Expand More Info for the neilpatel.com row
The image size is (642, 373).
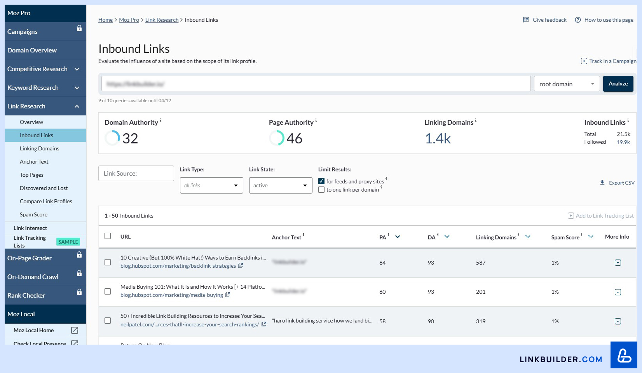coord(618,321)
